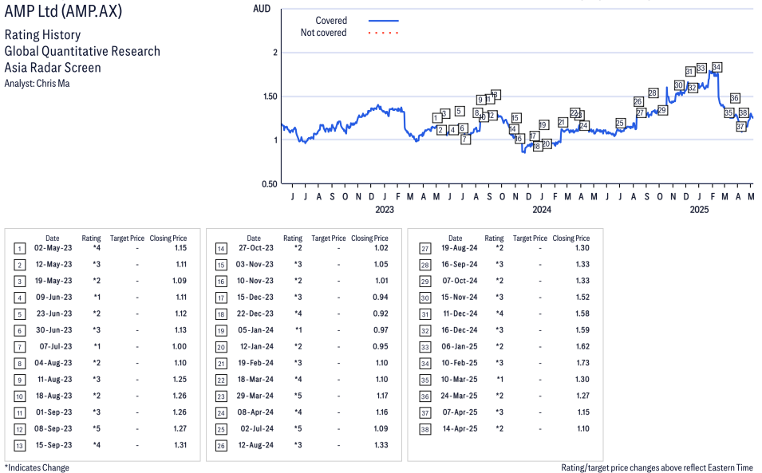The width and height of the screenshot is (762, 473).
Task: Click chart marker 1 on the price line
Action: point(436,117)
